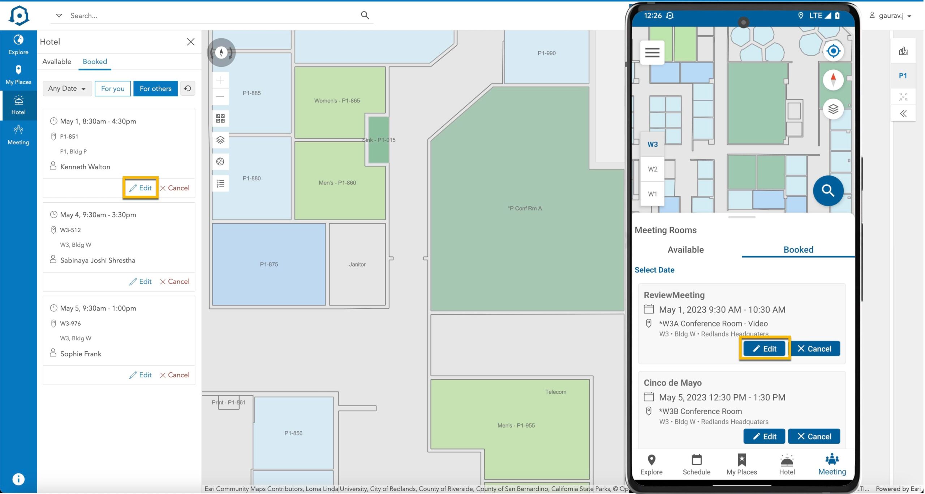Toggle booking For others filter
Viewport: 925px width, 494px height.
click(x=155, y=88)
